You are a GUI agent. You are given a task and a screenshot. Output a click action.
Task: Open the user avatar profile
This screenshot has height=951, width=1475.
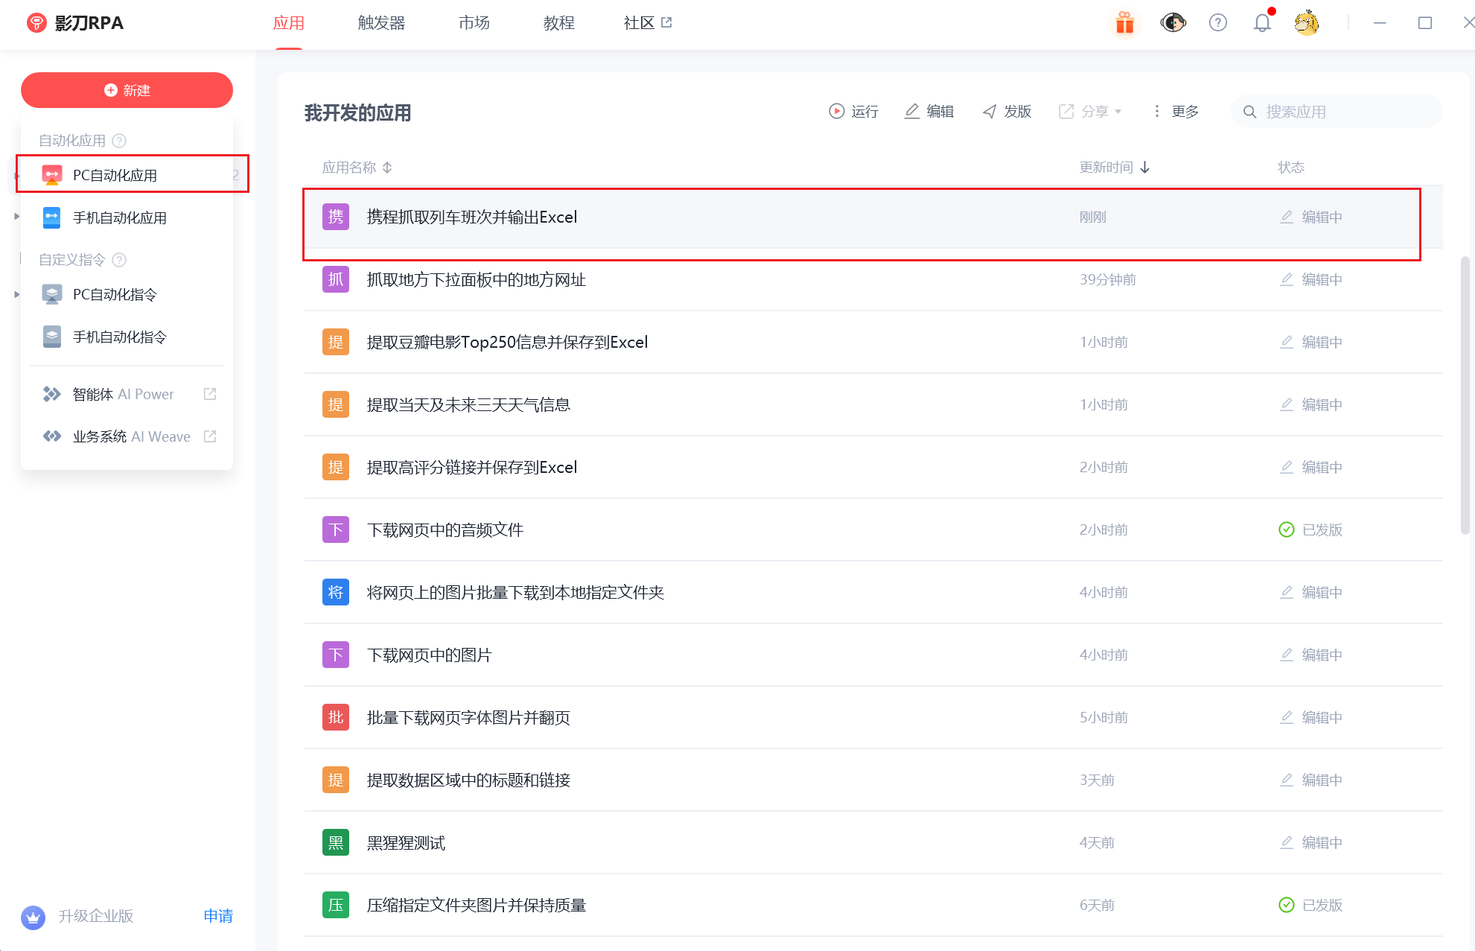1307,23
